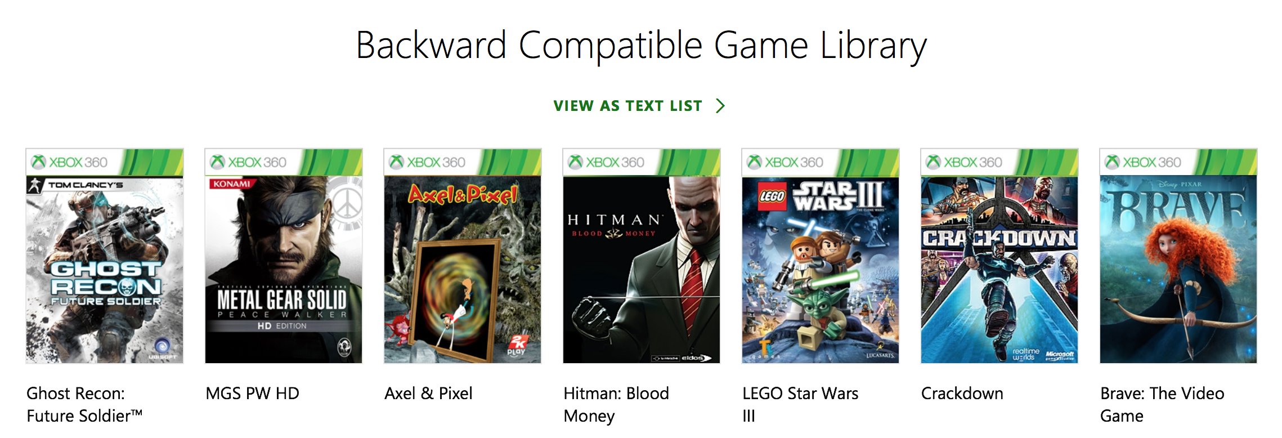The width and height of the screenshot is (1282, 438).
Task: Click the Ghost Recon: Future Soldier title text
Action: click(x=84, y=404)
